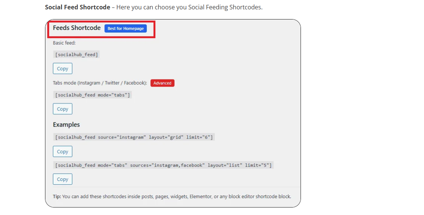Click source="instagram" in the grid example
Image resolution: width=424 pixels, height=215 pixels.
(122, 137)
